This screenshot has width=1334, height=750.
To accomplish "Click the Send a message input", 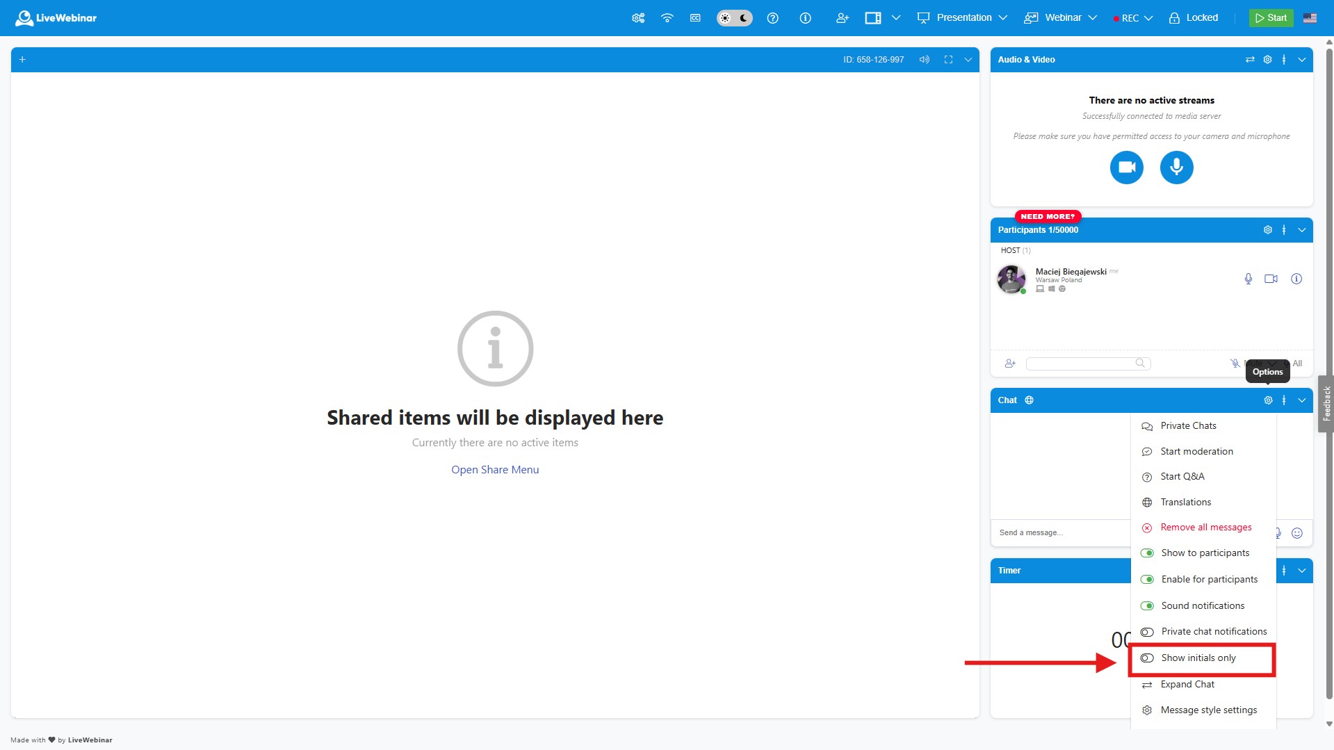I will pyautogui.click(x=1062, y=533).
